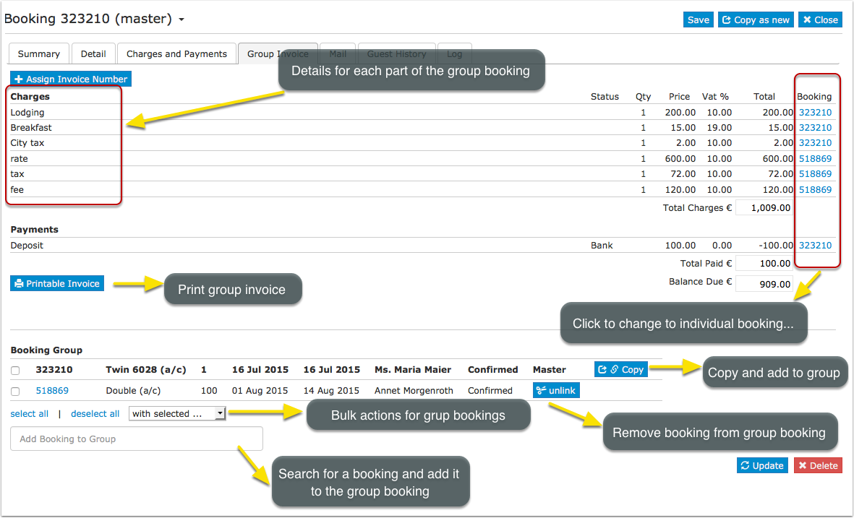The width and height of the screenshot is (854, 518).
Task: Click the Close button at top
Action: coord(820,20)
